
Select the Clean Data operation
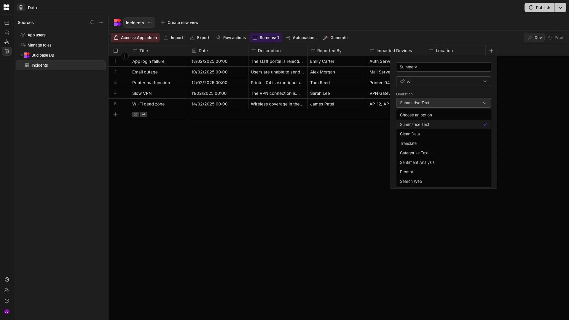(x=443, y=134)
